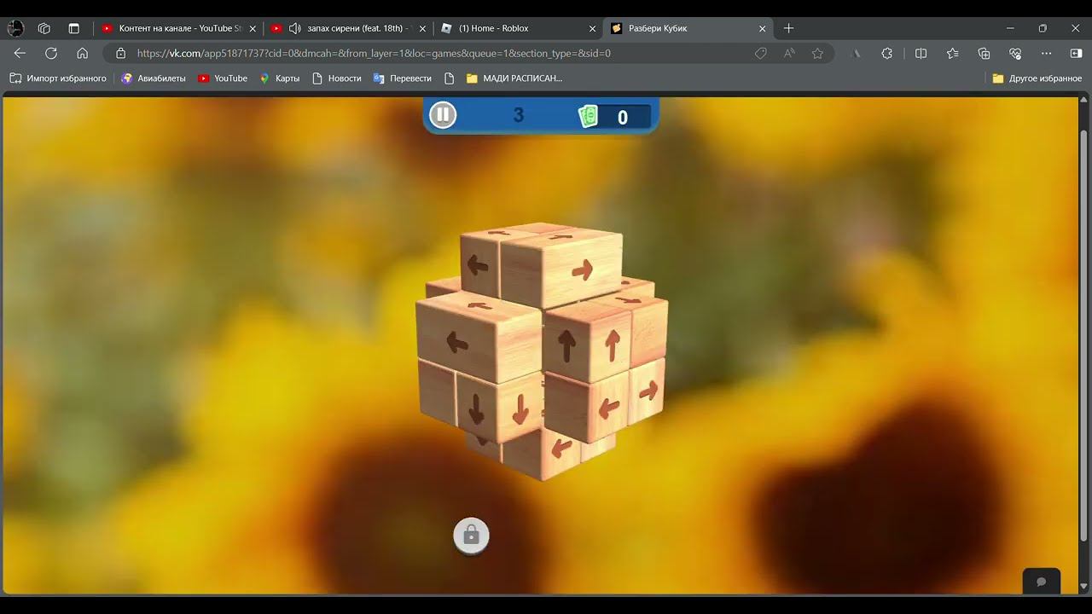Image resolution: width=1092 pixels, height=614 pixels.
Task: Select the 'Разбери Кубик' tab
Action: coord(688,28)
